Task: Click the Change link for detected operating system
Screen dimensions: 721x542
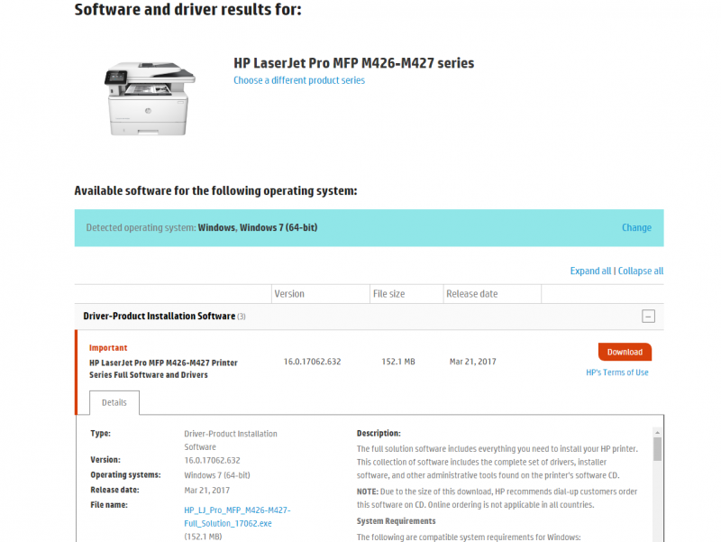Action: click(636, 227)
